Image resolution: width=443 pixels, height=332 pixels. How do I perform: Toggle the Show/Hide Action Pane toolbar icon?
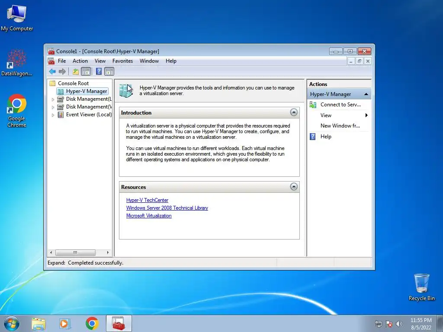point(109,71)
